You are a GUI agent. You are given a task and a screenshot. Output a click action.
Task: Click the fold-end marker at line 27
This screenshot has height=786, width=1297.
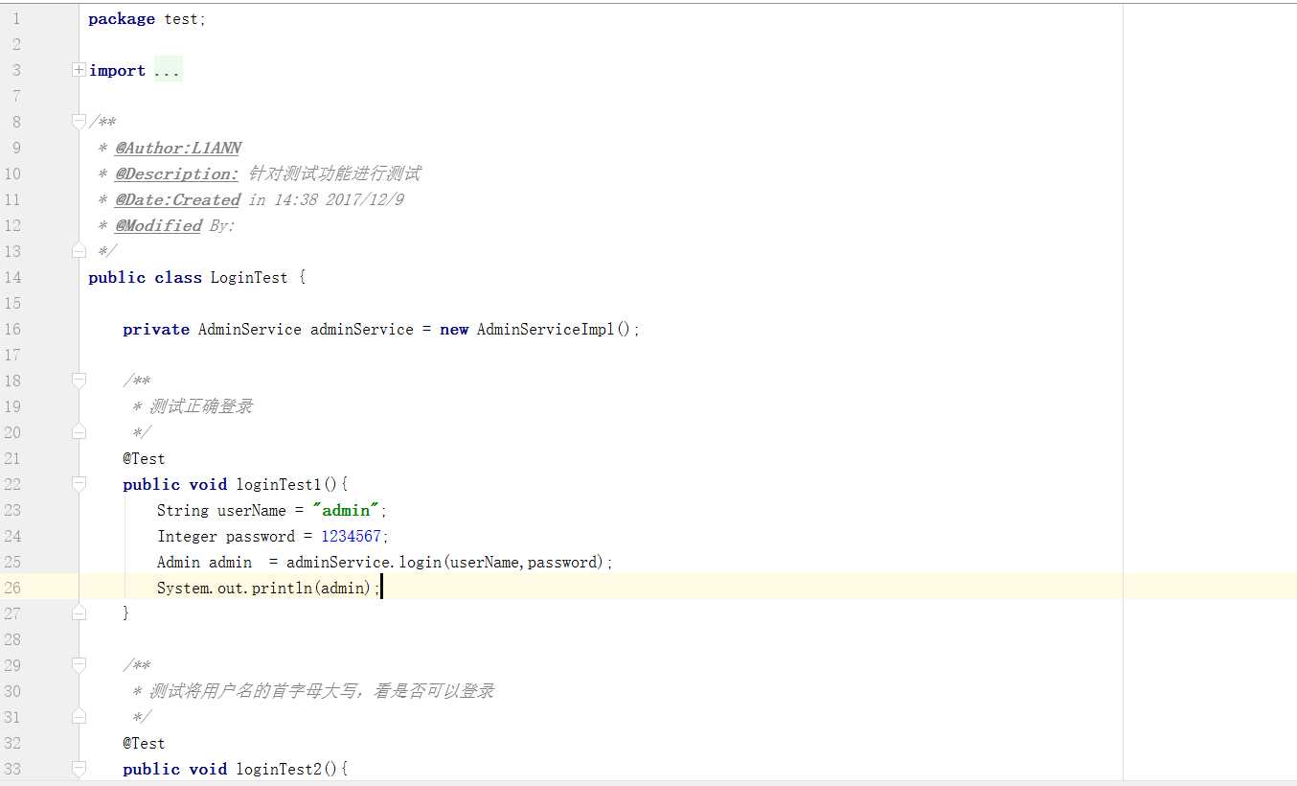tap(79, 613)
